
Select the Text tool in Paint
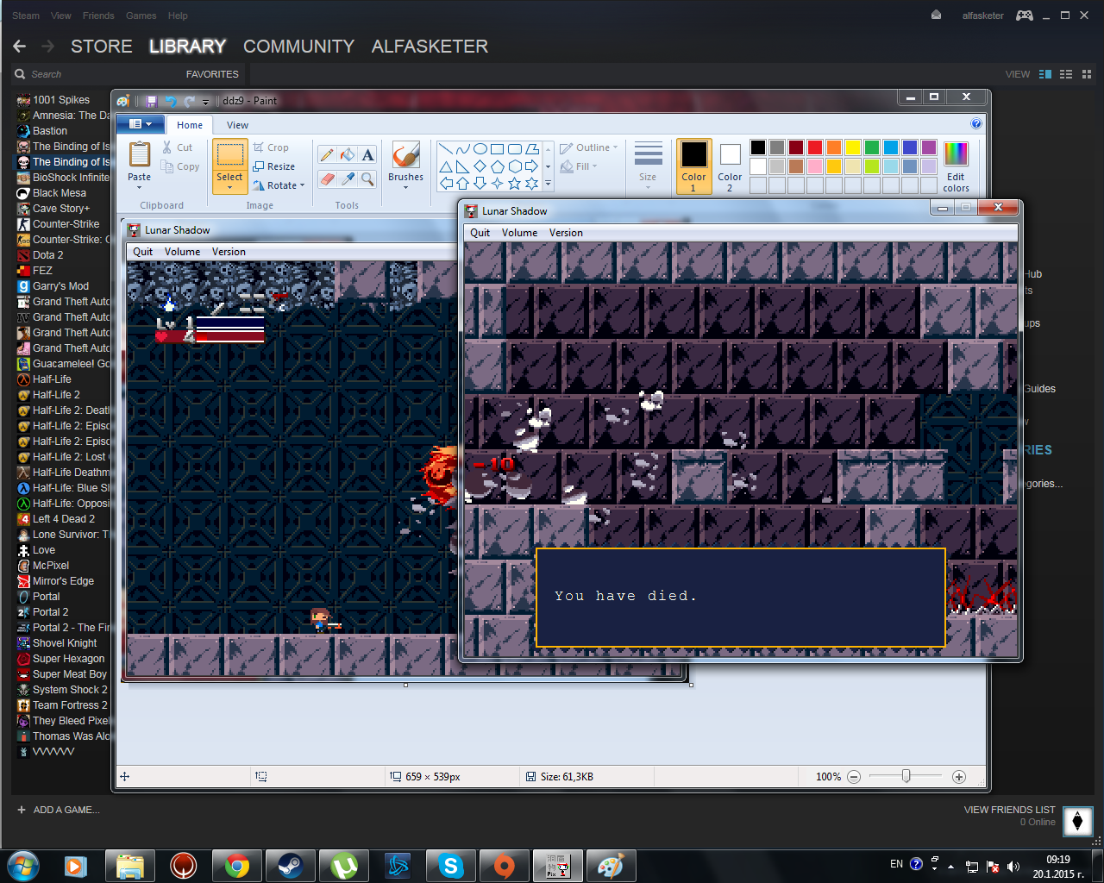[368, 155]
